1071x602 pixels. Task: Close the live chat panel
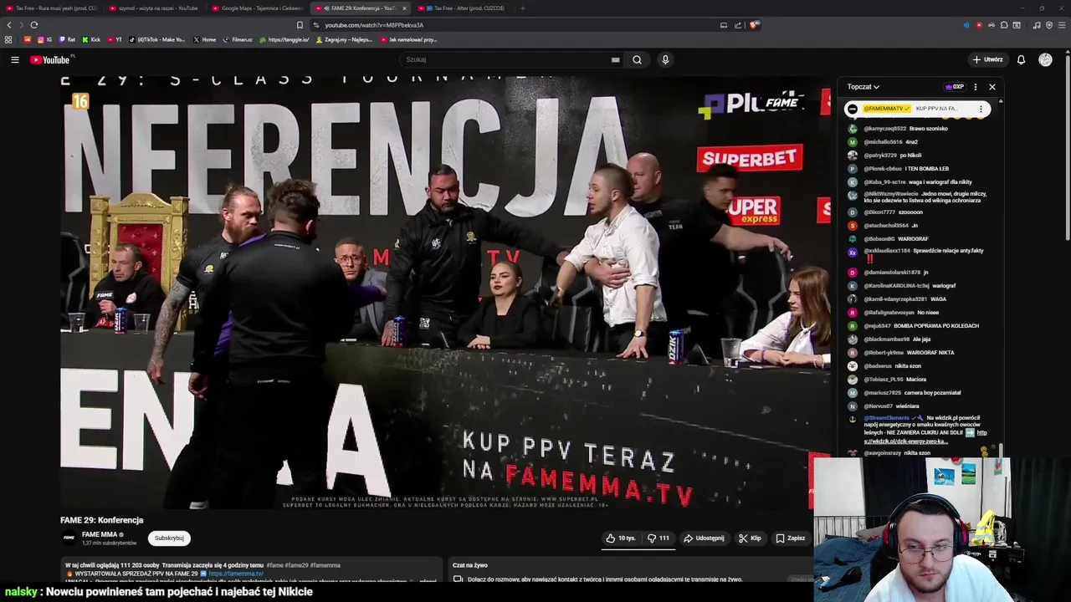point(992,87)
